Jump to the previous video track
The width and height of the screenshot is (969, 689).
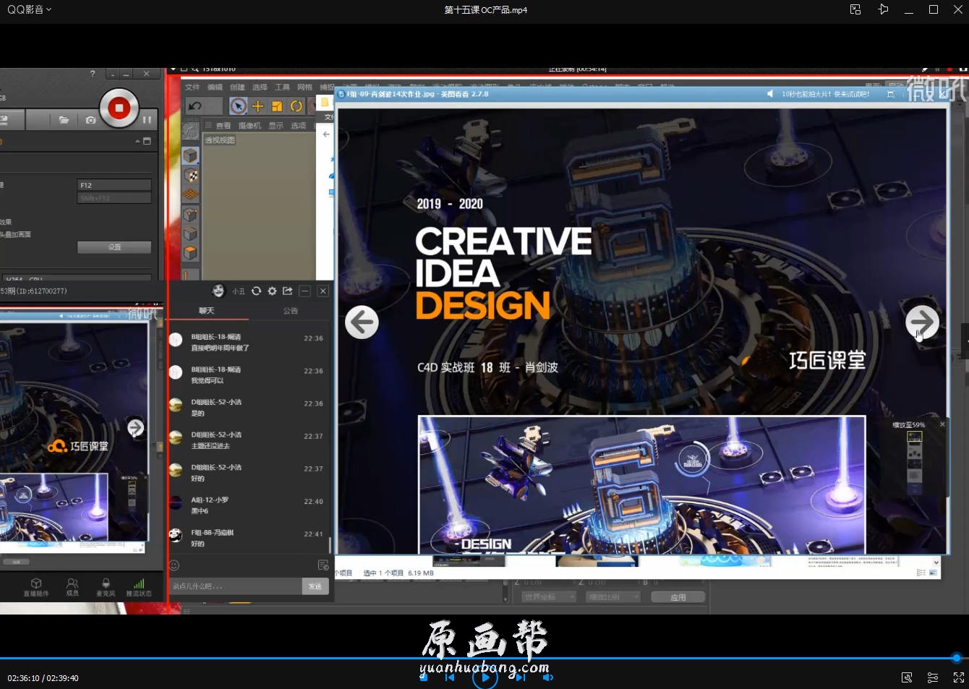450,677
